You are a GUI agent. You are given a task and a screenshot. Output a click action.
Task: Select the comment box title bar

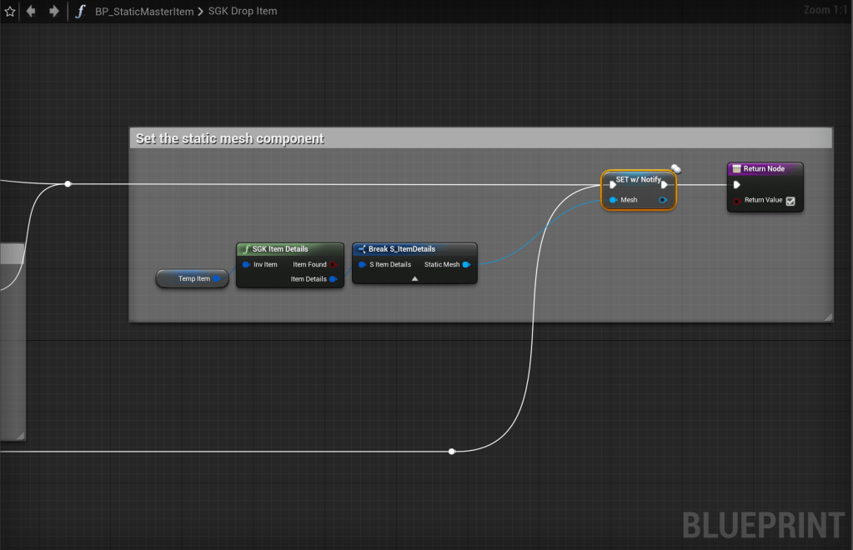(480, 138)
